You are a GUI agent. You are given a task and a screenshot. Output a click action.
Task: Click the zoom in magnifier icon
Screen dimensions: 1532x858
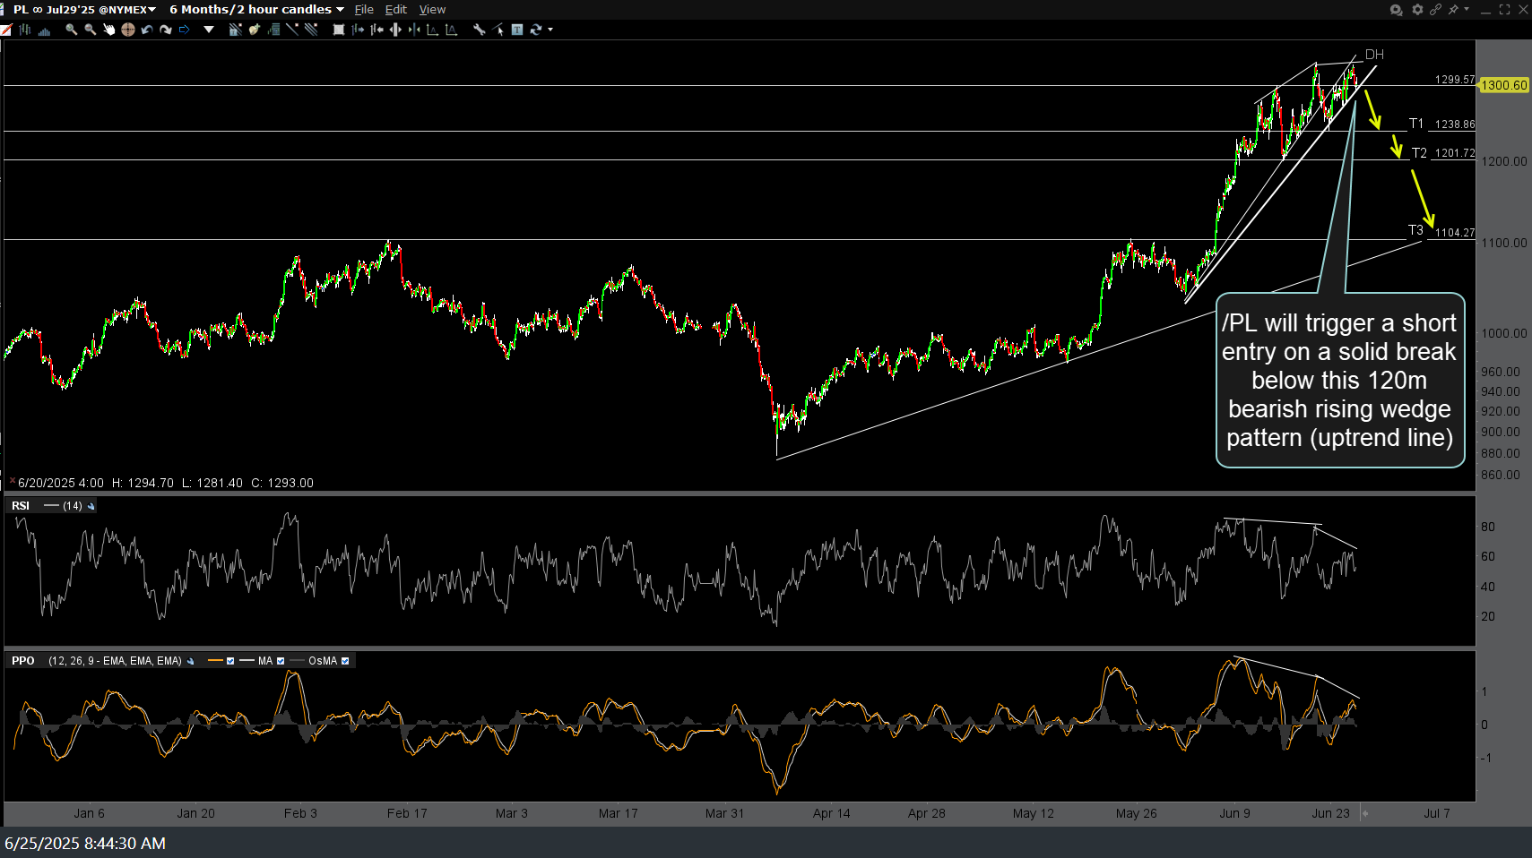[x=71, y=30]
